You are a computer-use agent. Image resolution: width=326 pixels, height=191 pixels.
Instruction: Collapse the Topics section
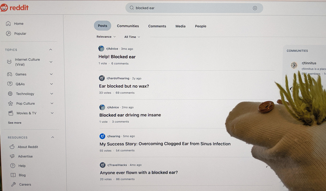[51, 49]
